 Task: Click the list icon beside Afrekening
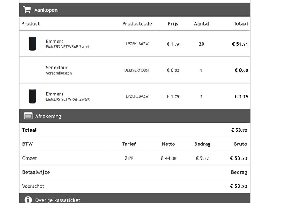[x=28, y=116]
